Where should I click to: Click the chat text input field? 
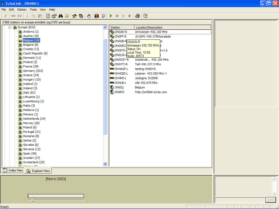click(240, 200)
